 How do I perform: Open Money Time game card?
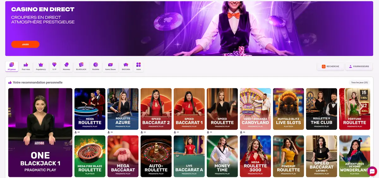[222, 156]
